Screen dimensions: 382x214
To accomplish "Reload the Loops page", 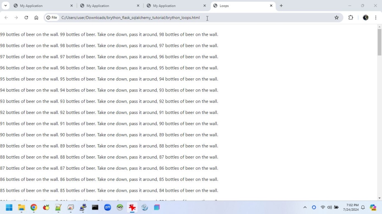I will coord(26,18).
